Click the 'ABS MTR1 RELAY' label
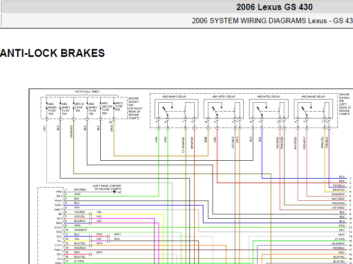353x264 pixels. click(224, 97)
